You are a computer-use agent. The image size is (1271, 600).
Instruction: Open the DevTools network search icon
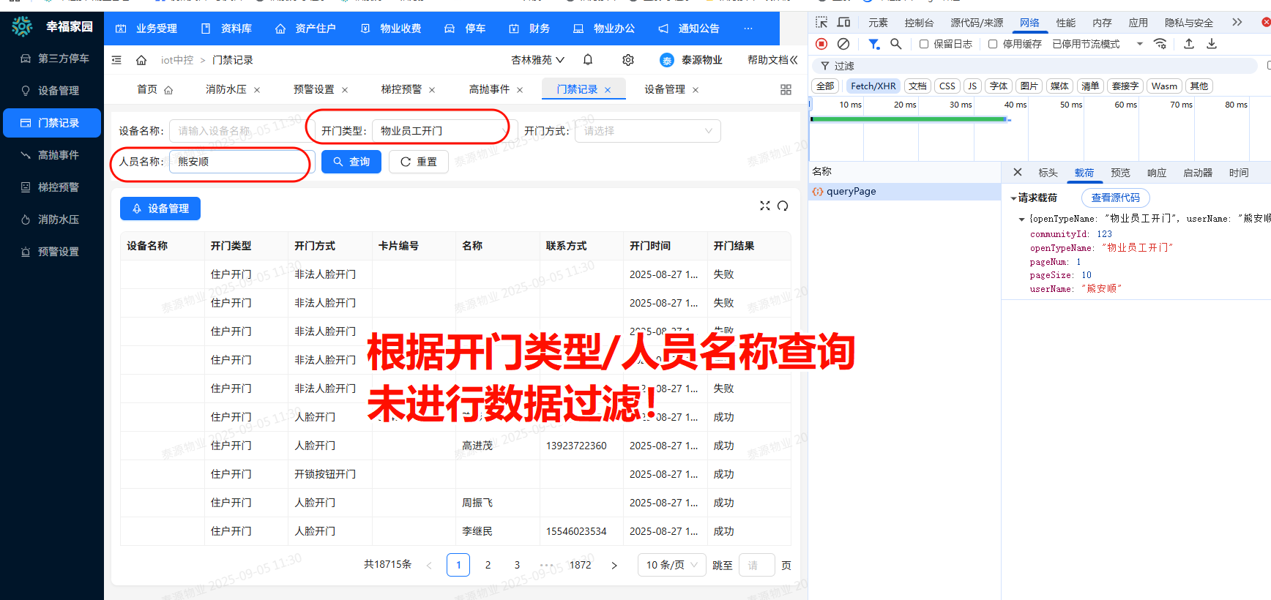(x=895, y=44)
